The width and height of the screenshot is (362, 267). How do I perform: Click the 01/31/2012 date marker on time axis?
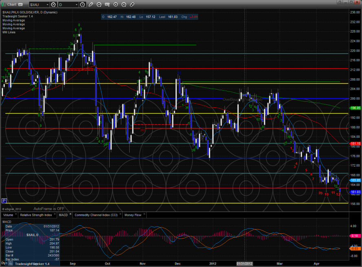pos(245,263)
